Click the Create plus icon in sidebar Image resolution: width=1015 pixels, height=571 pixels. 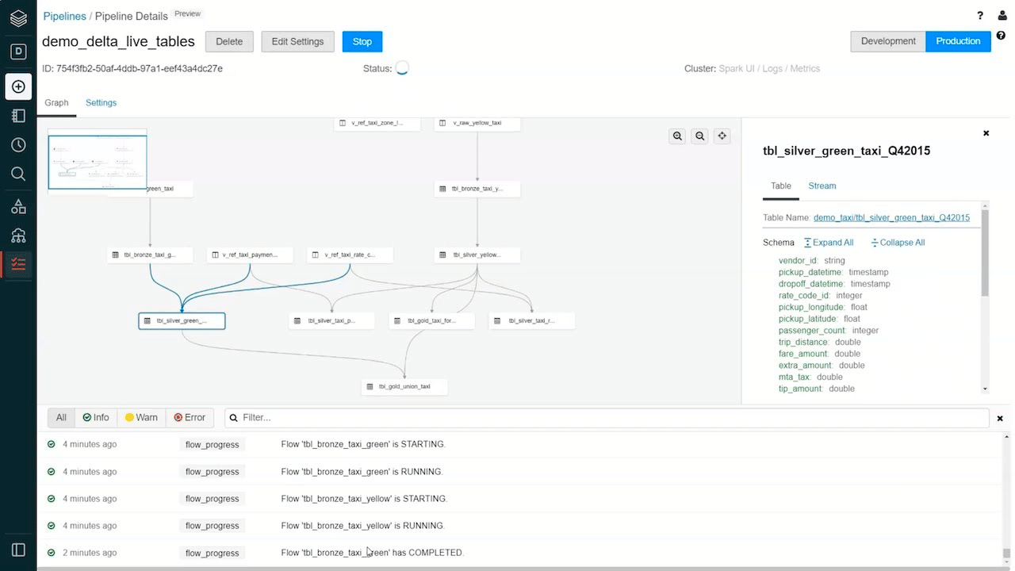pos(18,86)
